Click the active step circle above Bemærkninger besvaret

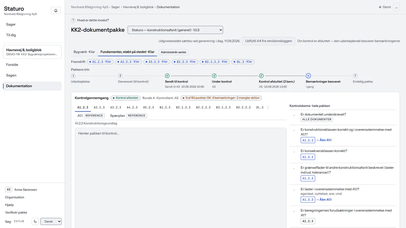tap(308, 76)
